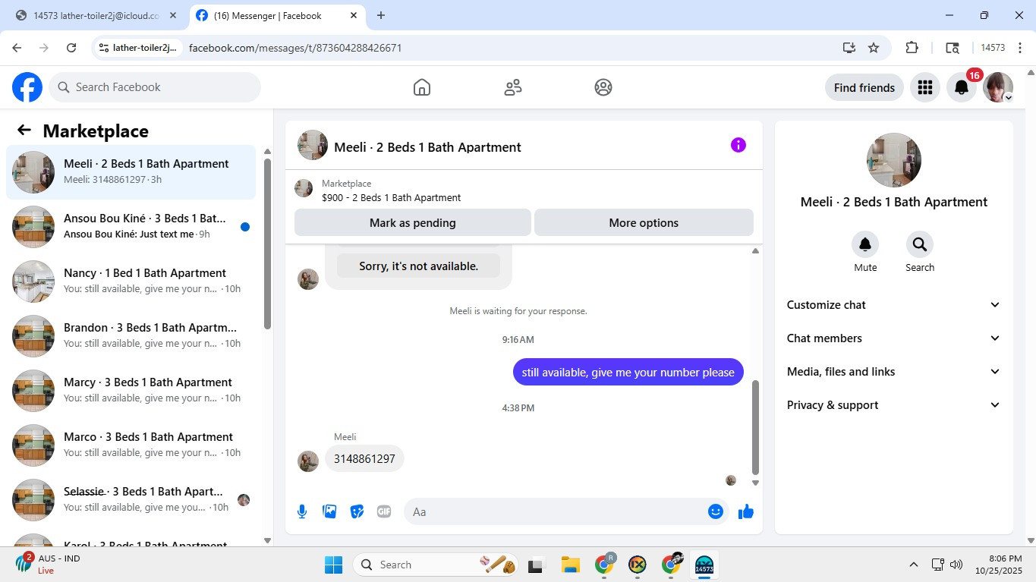
Task: Open the emoji picker smiley
Action: tap(715, 511)
